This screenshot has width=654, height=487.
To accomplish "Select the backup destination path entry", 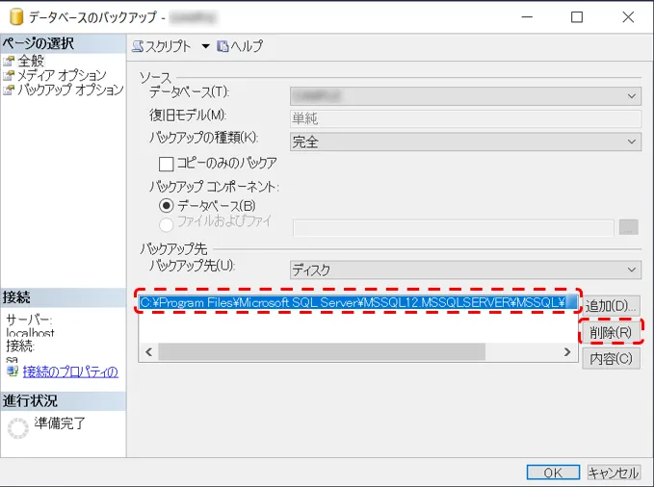I will (356, 302).
